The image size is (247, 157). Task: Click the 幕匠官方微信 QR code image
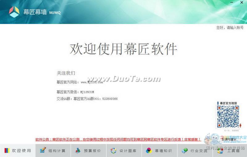point(228,116)
